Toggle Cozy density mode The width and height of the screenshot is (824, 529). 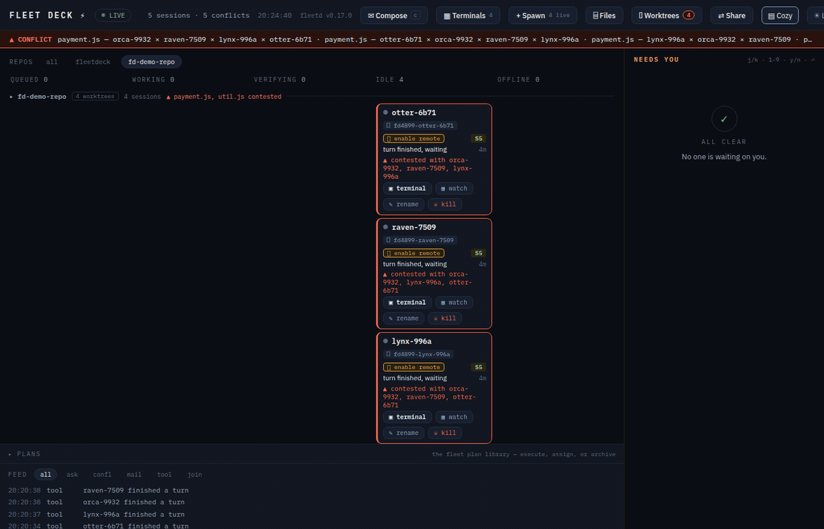(779, 15)
